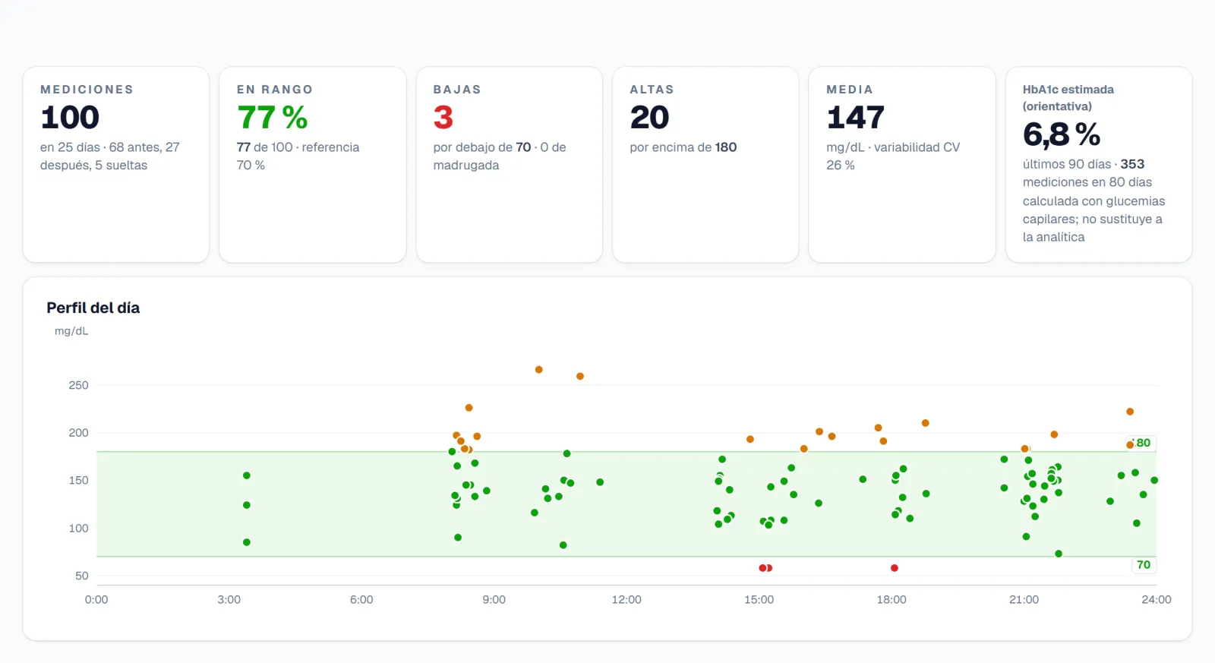The image size is (1215, 663).
Task: Select the lowest green point at 3:00
Action: (x=247, y=542)
